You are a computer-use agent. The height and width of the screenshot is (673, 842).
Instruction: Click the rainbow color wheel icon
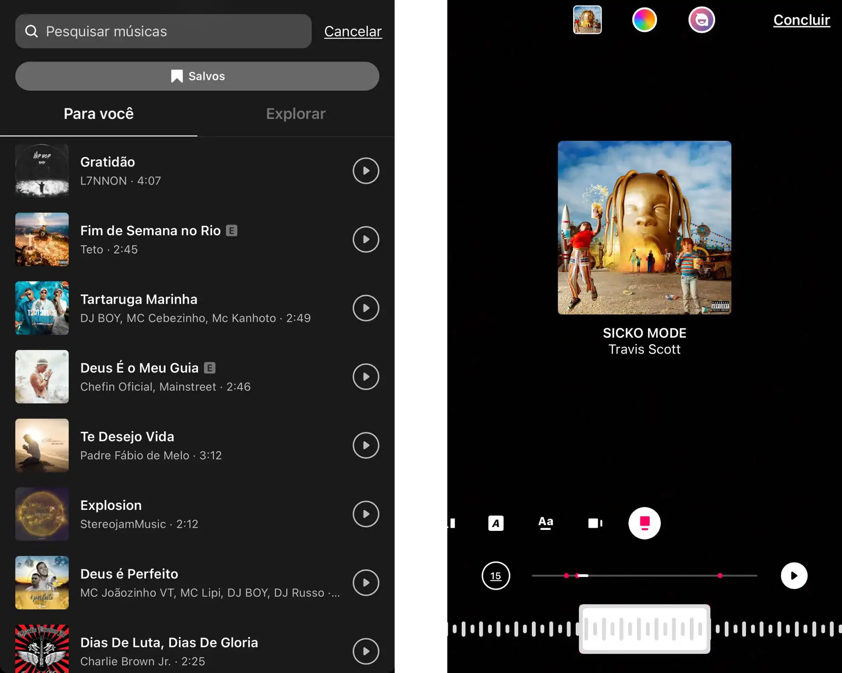tap(644, 20)
